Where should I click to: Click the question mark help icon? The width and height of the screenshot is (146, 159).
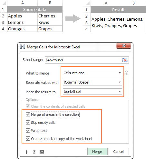(34, 152)
